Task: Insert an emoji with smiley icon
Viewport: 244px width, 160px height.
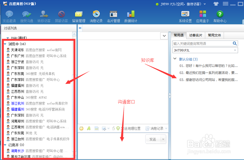Action: 81,128
